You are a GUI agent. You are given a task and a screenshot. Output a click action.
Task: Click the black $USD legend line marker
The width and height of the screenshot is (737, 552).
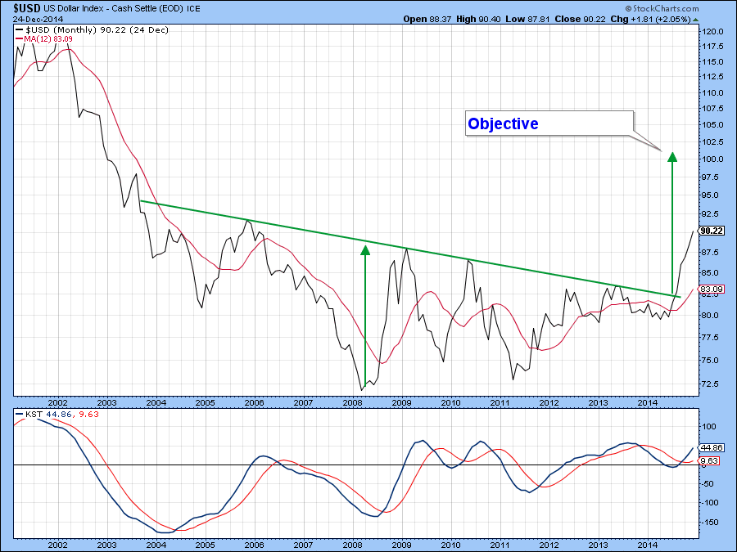coord(19,29)
